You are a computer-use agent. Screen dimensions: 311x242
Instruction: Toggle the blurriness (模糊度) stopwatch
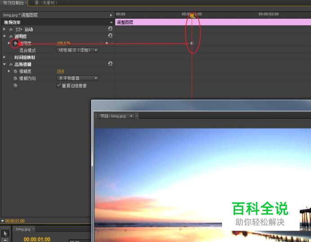pos(15,71)
